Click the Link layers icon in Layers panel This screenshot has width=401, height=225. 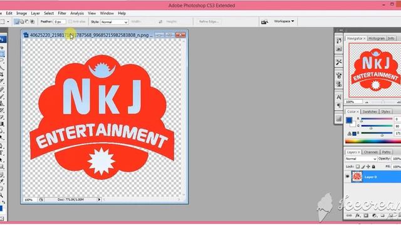tap(349, 216)
